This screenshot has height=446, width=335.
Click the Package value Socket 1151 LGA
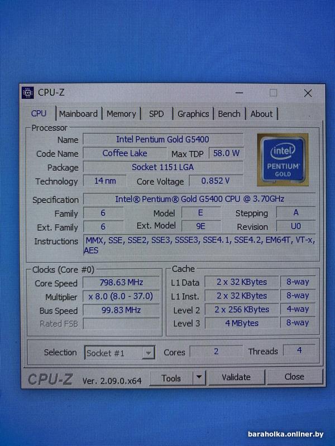coord(162,167)
